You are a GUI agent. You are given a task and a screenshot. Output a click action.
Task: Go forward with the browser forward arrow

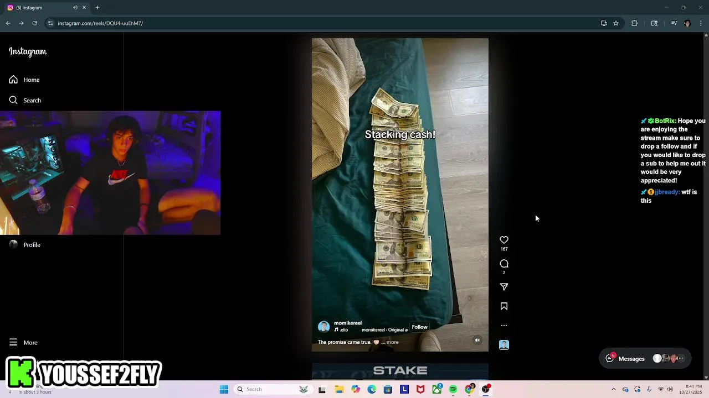[x=21, y=23]
